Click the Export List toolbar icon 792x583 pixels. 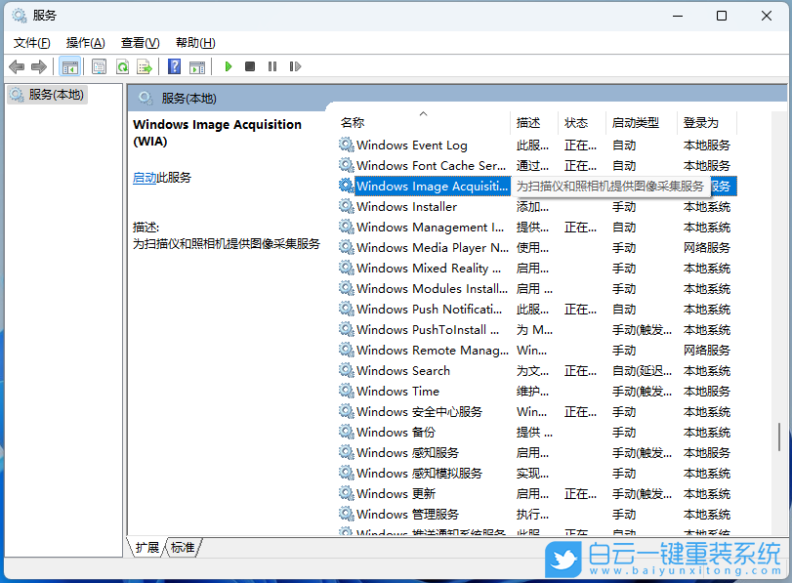coord(145,66)
